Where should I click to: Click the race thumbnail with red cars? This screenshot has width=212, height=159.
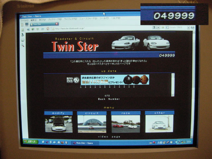tap(126, 124)
